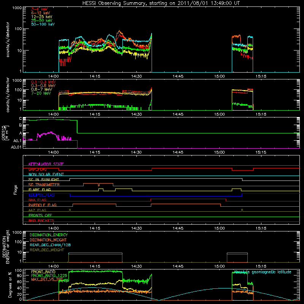Select the ATTENUATOR_STATE flag label

pos(46,164)
